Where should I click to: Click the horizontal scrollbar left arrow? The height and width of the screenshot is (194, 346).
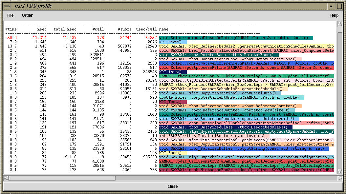[6, 178]
